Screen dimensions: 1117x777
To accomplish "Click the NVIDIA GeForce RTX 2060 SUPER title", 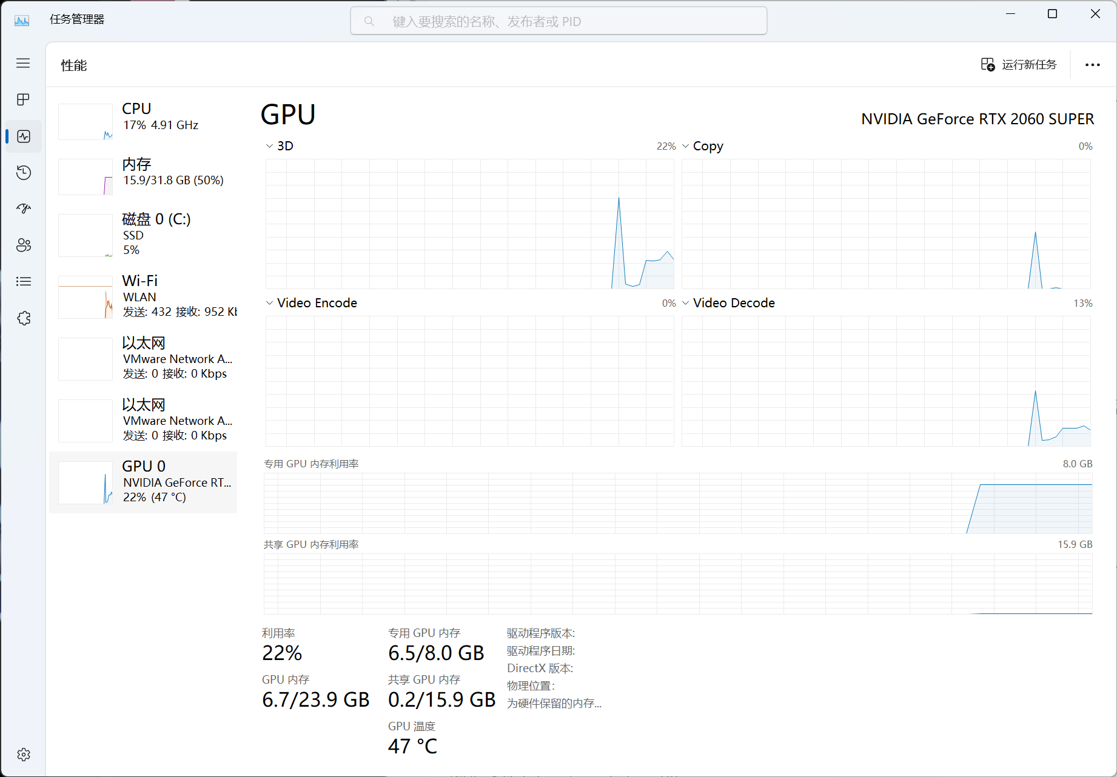I will click(x=978, y=119).
